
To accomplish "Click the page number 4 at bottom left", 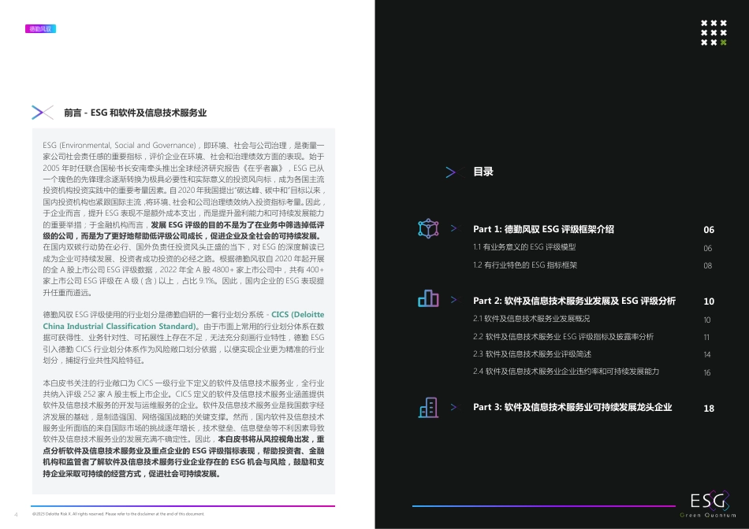I will coord(16,515).
